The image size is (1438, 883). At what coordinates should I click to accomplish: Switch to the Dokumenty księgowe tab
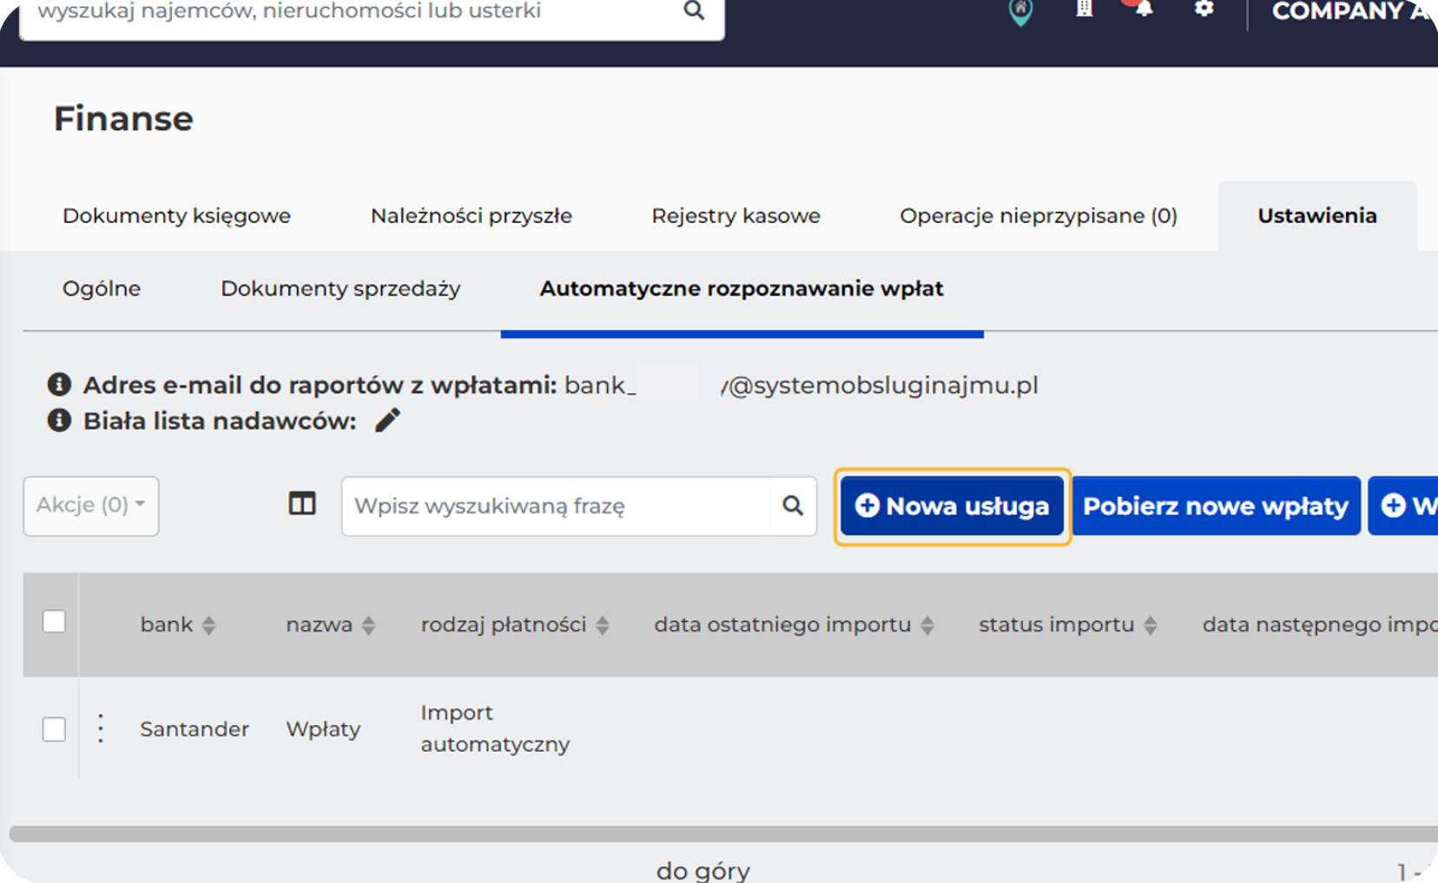(x=176, y=215)
